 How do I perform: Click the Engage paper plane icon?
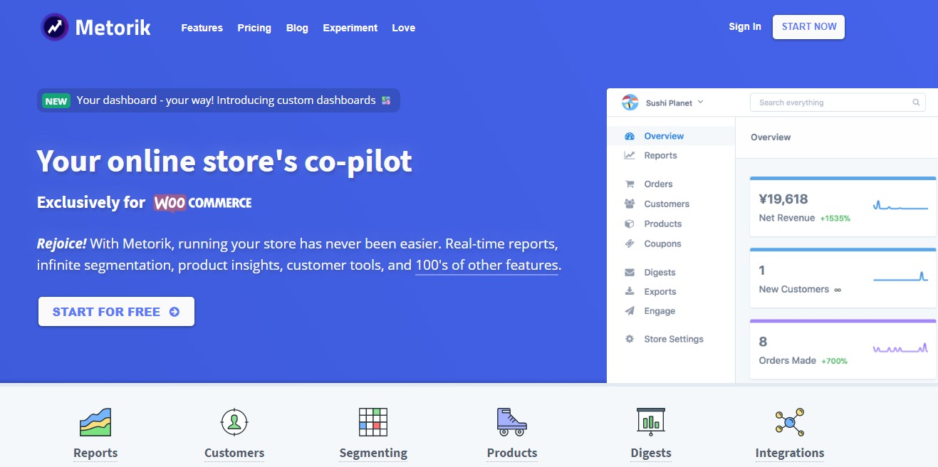(630, 311)
